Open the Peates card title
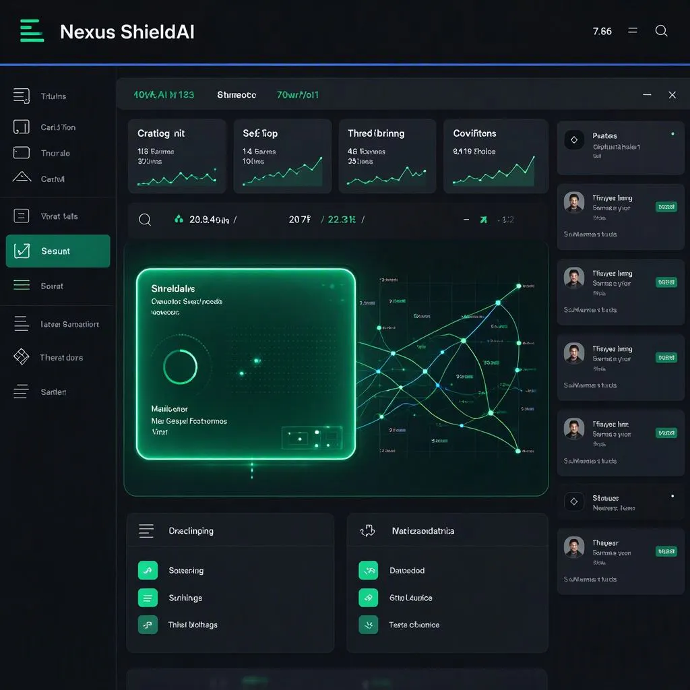Screen dimensions: 690x690 (604, 135)
